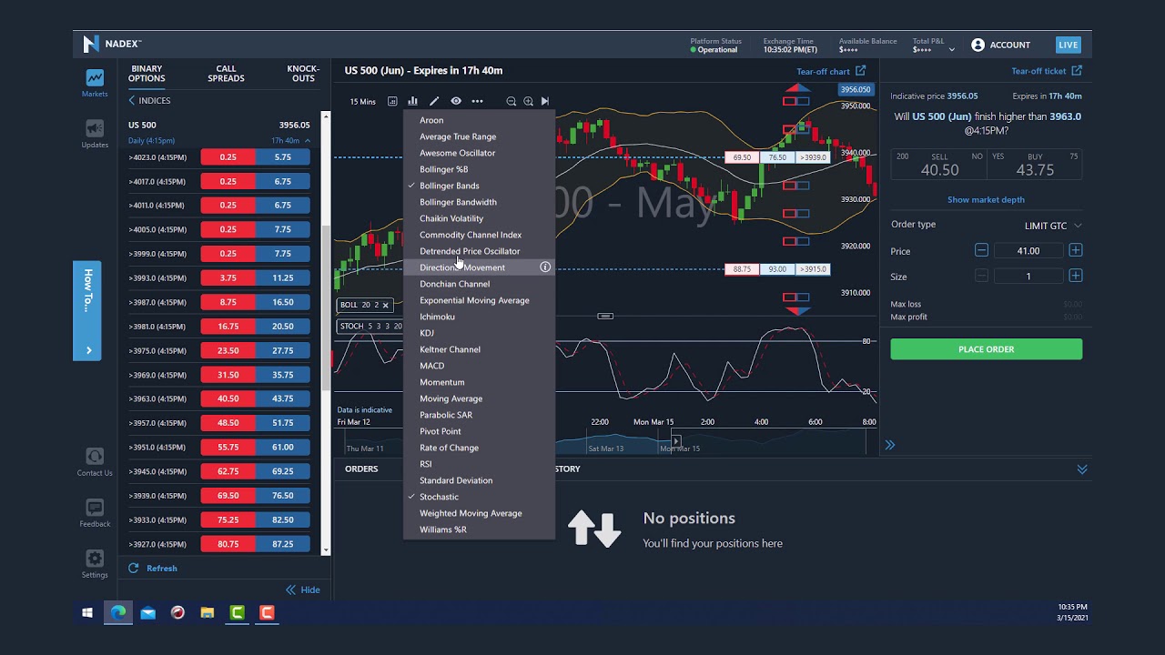Open the Updates sidebar icon

95,129
